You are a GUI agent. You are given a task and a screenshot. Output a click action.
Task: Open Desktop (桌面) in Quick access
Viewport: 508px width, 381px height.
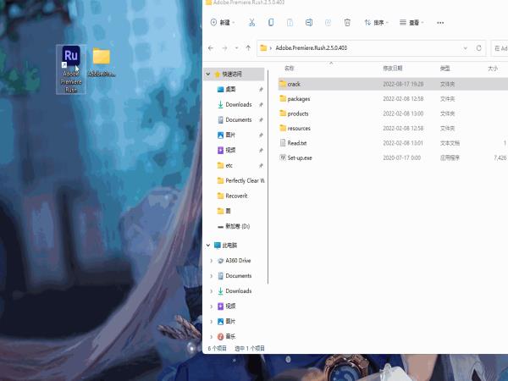click(x=230, y=89)
